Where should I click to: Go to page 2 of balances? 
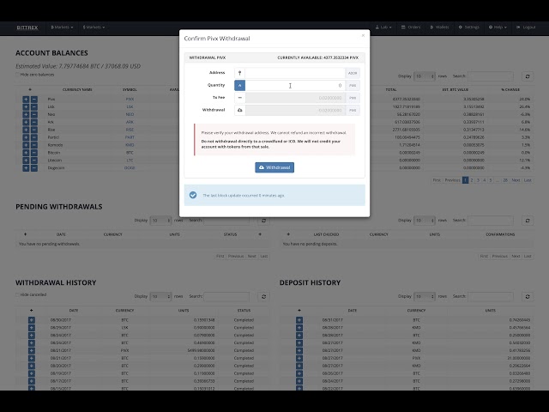[472, 180]
